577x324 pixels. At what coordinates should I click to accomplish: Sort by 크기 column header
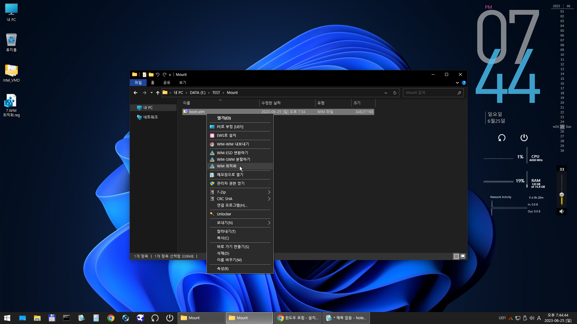click(x=363, y=103)
